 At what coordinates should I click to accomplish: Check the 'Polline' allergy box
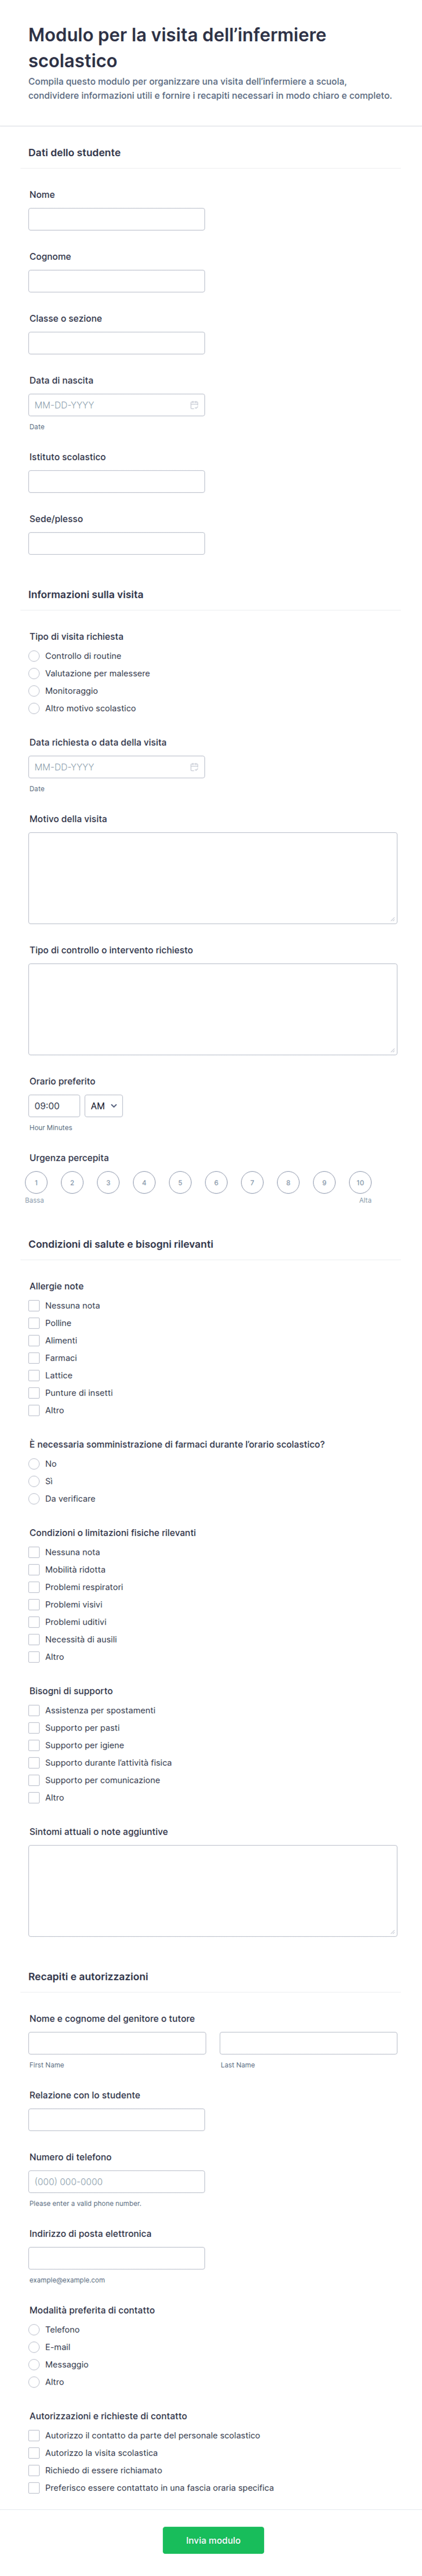click(x=34, y=1323)
